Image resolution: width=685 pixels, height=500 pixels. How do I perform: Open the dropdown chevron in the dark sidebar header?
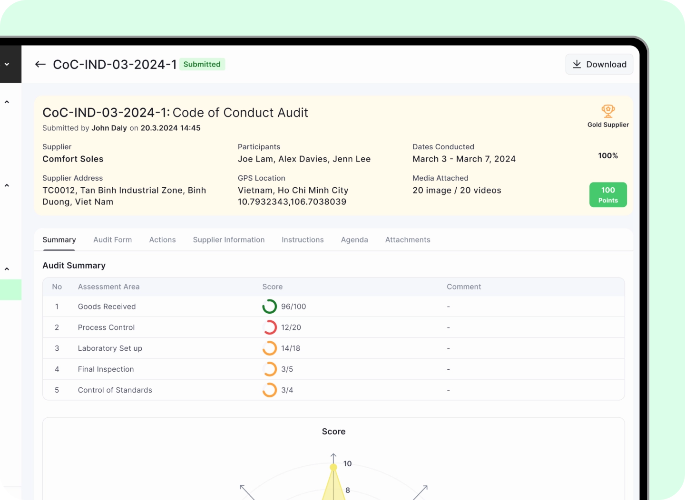click(x=7, y=63)
